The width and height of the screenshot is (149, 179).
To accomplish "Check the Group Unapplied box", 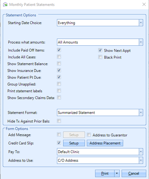I will pos(59,84).
